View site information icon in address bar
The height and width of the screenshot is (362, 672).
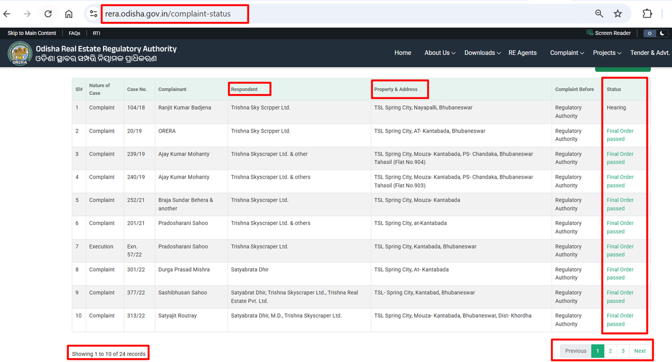tap(94, 13)
